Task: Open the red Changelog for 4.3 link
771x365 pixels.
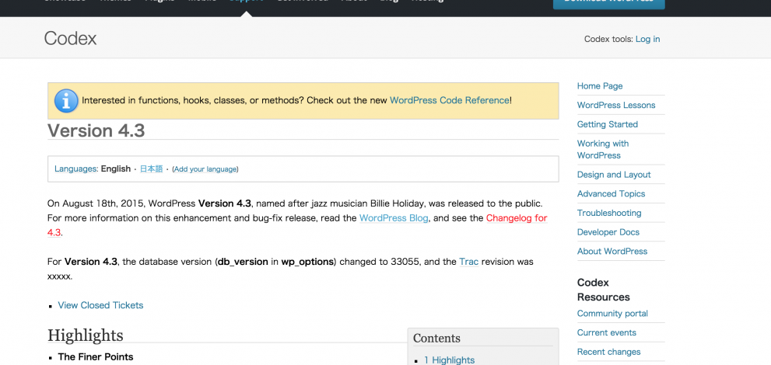Action: point(517,218)
